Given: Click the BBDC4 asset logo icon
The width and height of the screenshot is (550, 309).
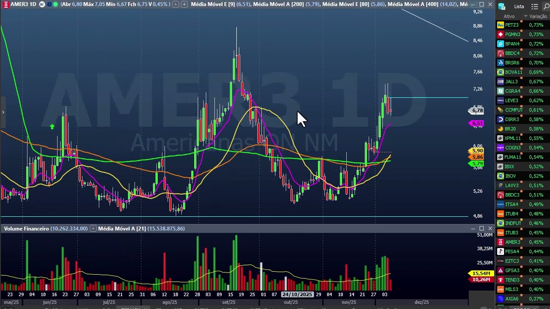Looking at the screenshot, I should point(500,53).
